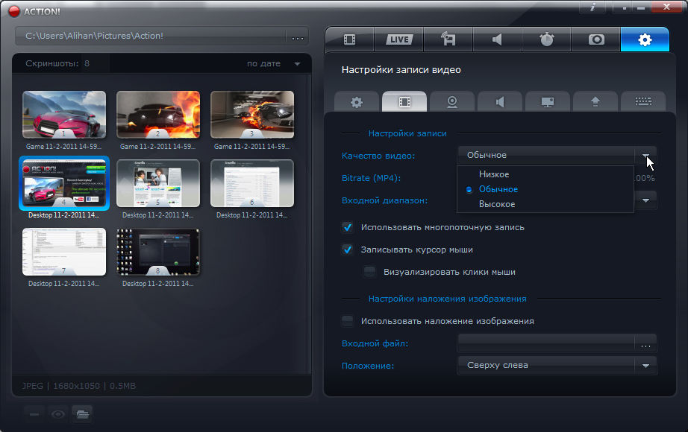Screen dimensions: 688x432
Task: Open the LIVE streaming tab
Action: click(398, 39)
